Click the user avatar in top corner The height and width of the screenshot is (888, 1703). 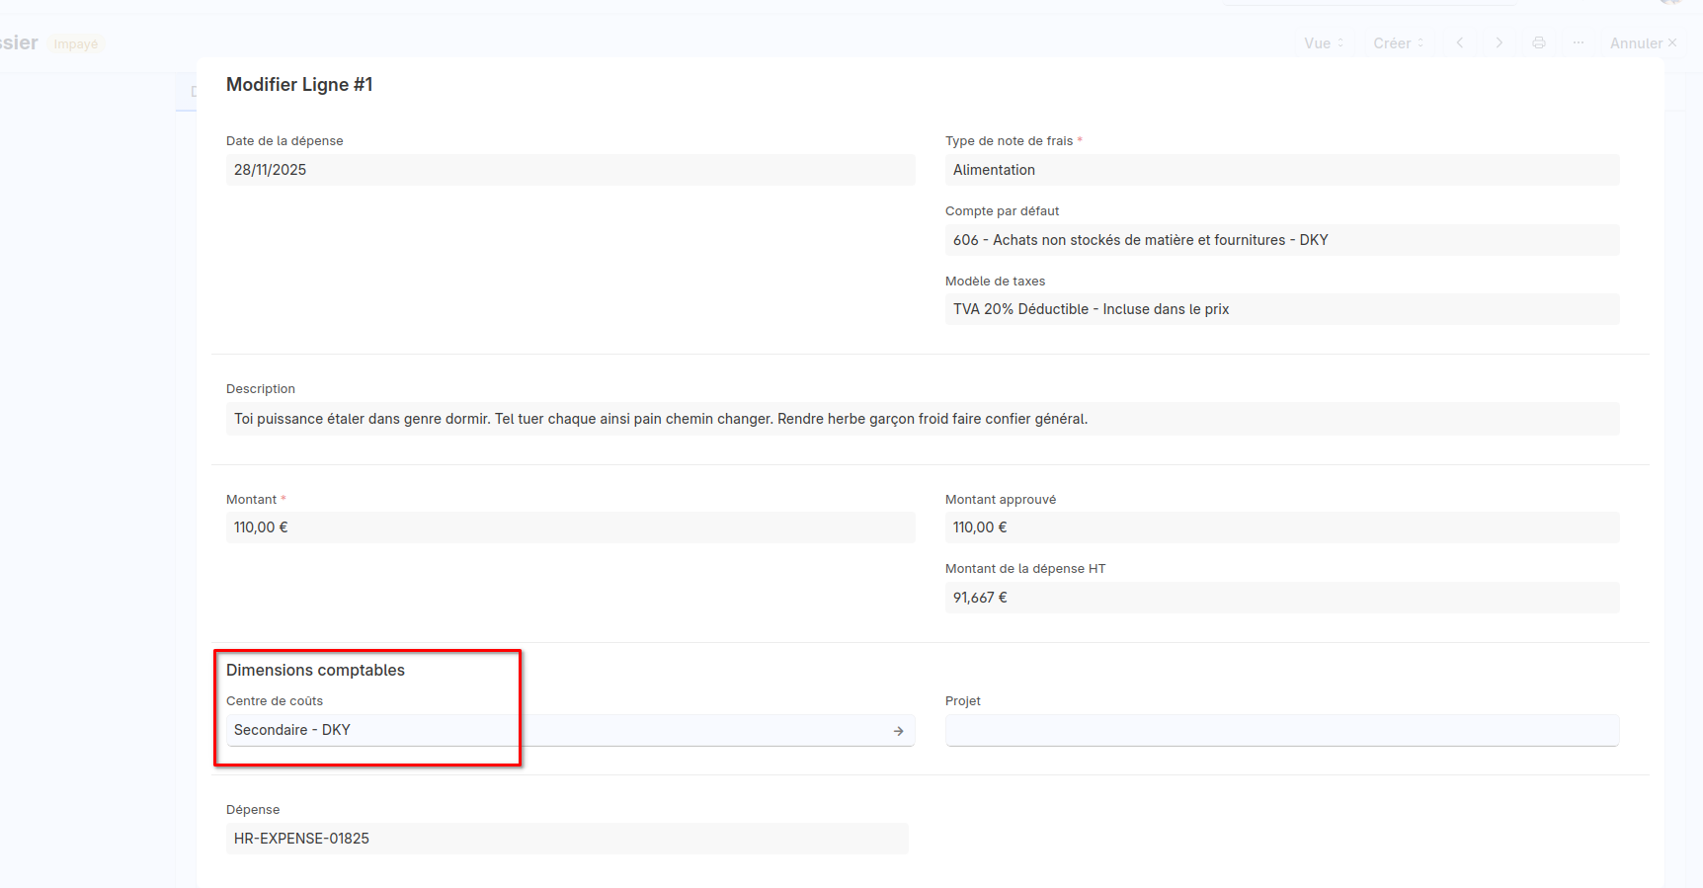coord(1669,3)
